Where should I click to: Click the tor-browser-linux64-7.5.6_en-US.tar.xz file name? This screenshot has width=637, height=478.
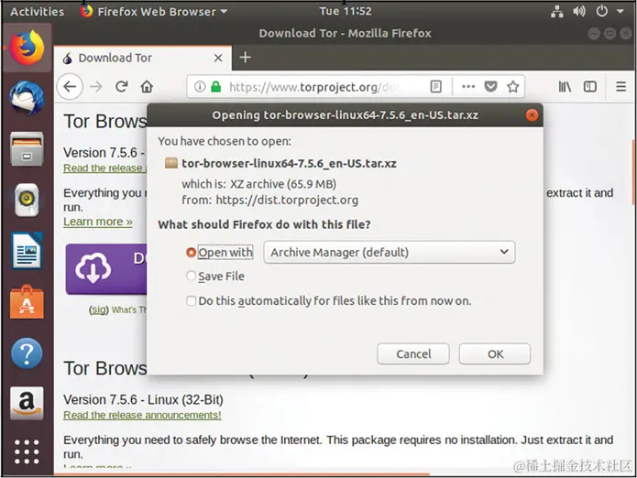click(x=289, y=164)
